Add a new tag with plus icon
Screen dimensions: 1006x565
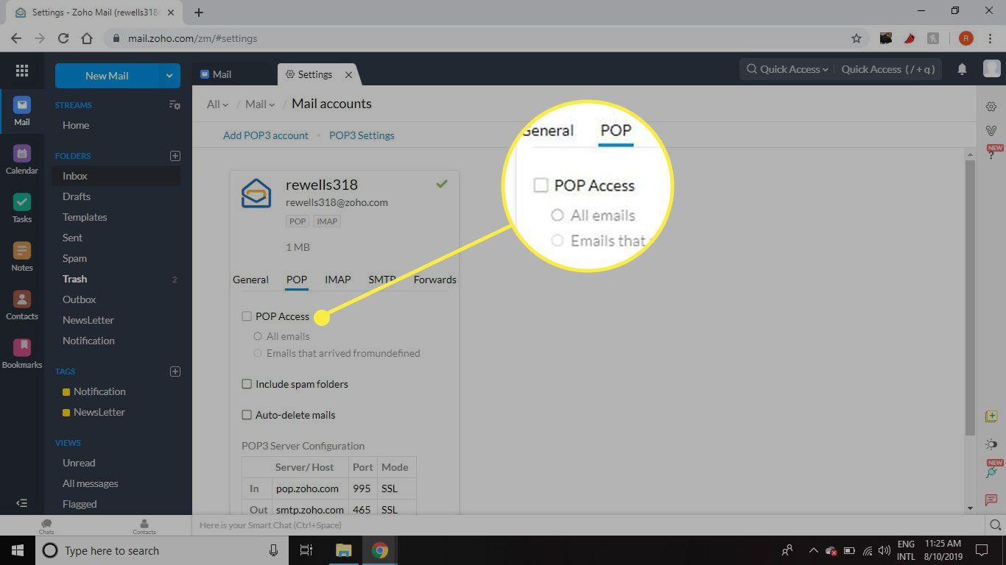pyautogui.click(x=175, y=372)
